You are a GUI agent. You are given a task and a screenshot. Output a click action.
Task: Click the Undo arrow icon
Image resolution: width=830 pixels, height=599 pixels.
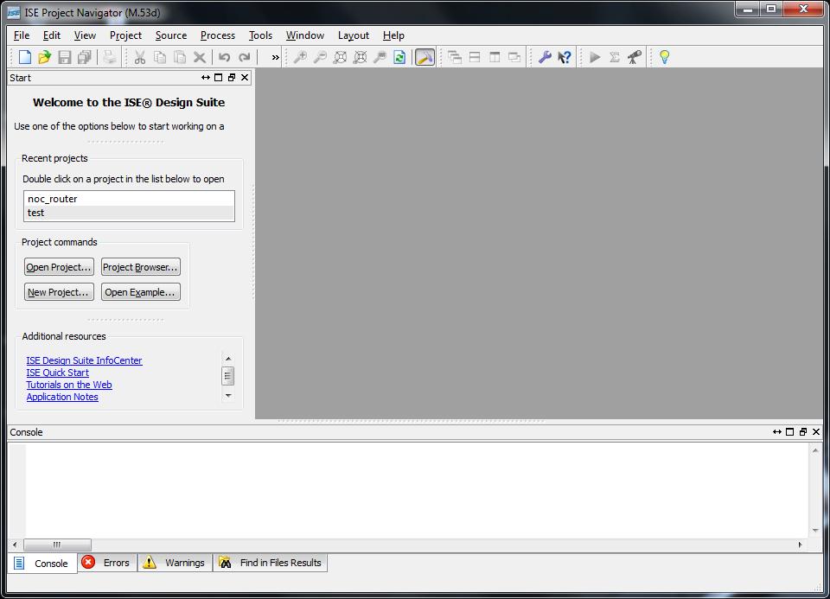(x=225, y=57)
